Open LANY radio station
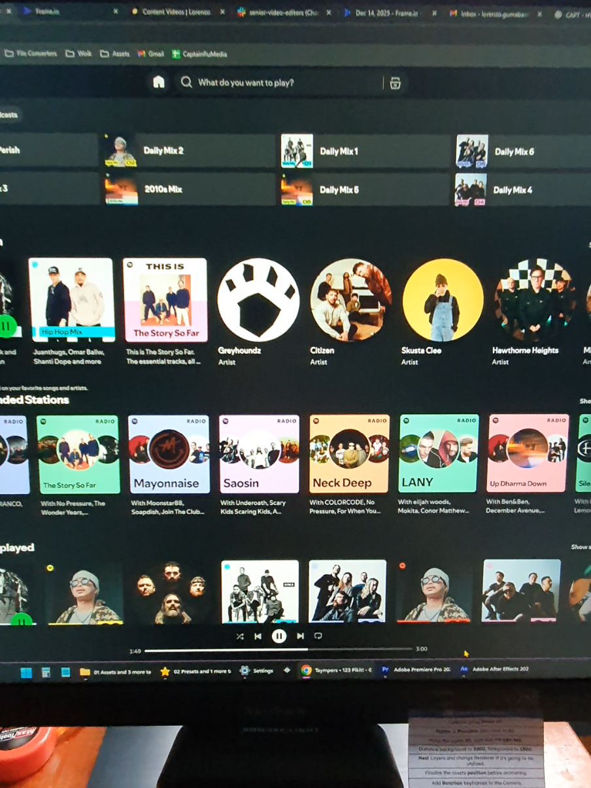This screenshot has width=591, height=788. [439, 453]
